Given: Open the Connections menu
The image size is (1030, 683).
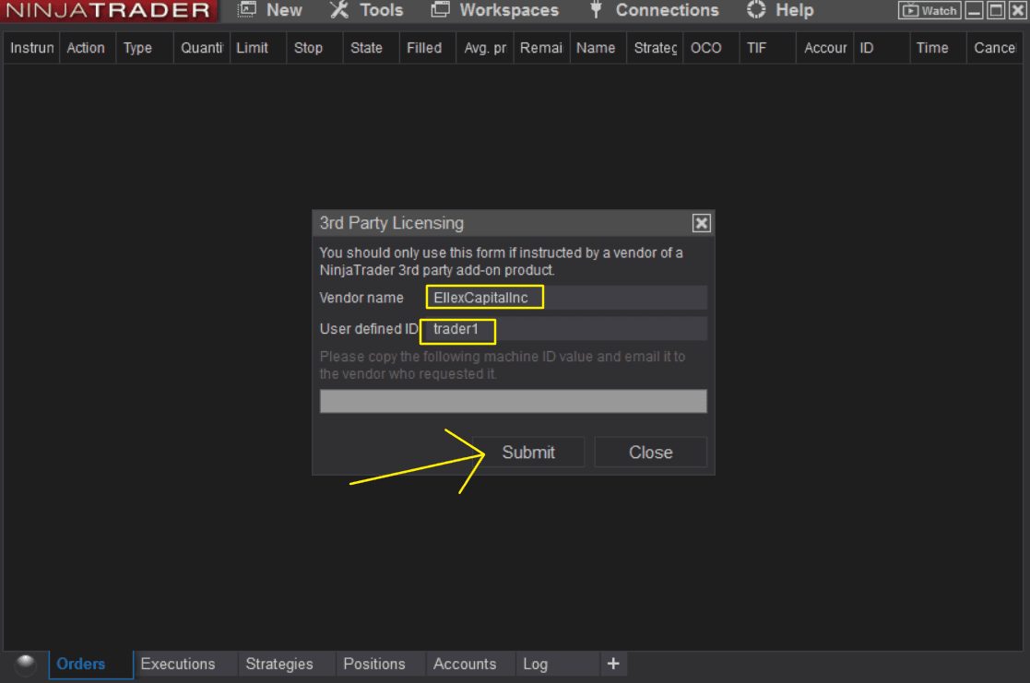Looking at the screenshot, I should click(x=655, y=10).
